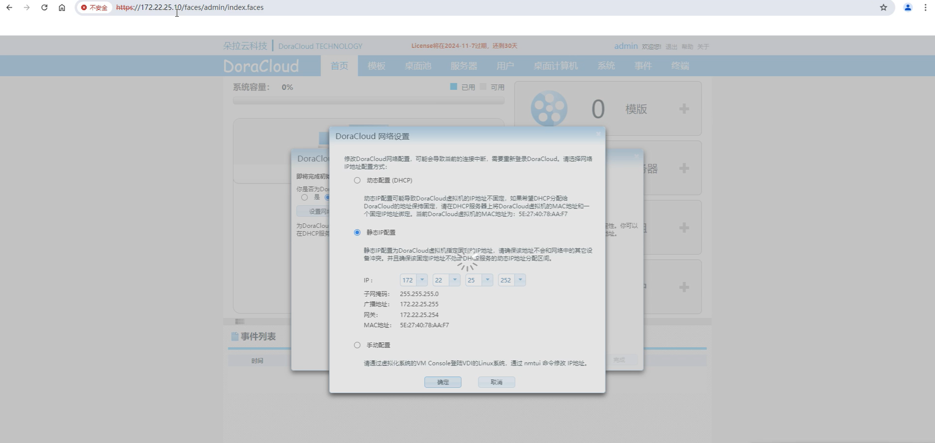Click the 事件列表 document icon
Image resolution: width=935 pixels, height=443 pixels.
point(235,337)
